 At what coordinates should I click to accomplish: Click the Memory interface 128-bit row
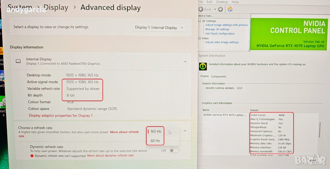click(x=268, y=147)
